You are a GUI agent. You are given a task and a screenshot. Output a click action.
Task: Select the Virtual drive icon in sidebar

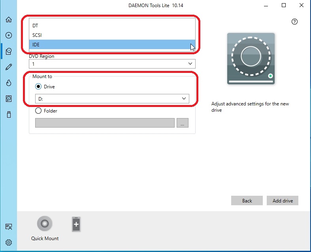click(9, 52)
